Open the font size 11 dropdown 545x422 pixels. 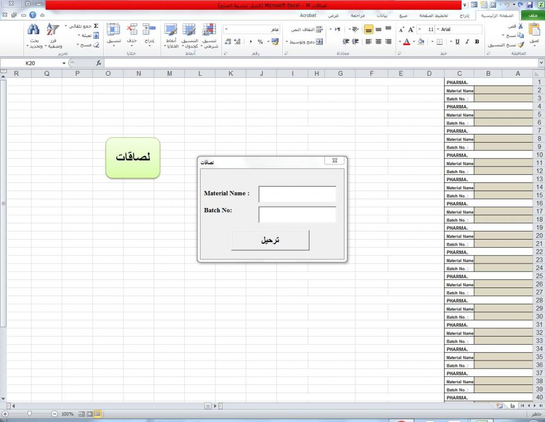(x=420, y=29)
